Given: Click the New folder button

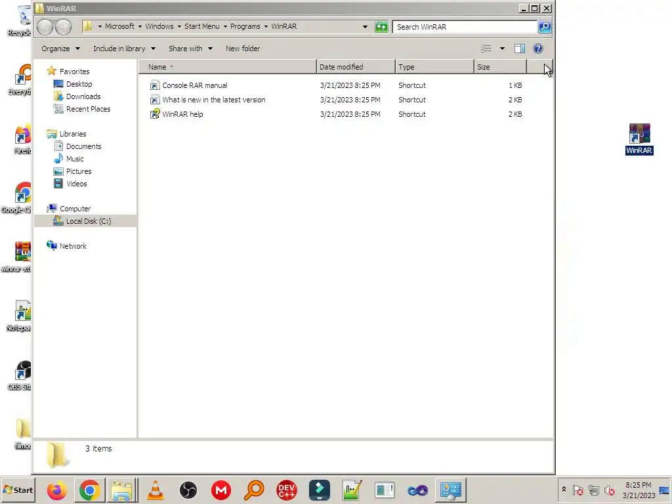Looking at the screenshot, I should (243, 49).
